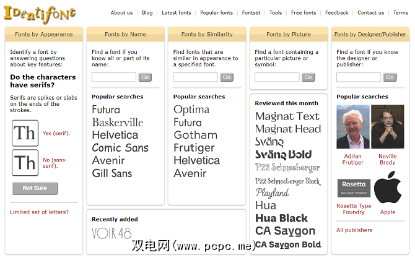
Task: Open the Feedback page
Action: (337, 13)
